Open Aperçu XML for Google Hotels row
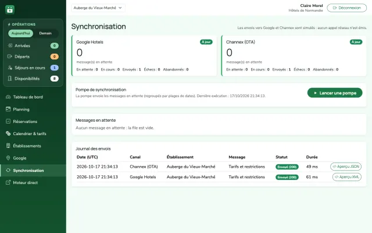372x233 pixels. click(x=347, y=177)
